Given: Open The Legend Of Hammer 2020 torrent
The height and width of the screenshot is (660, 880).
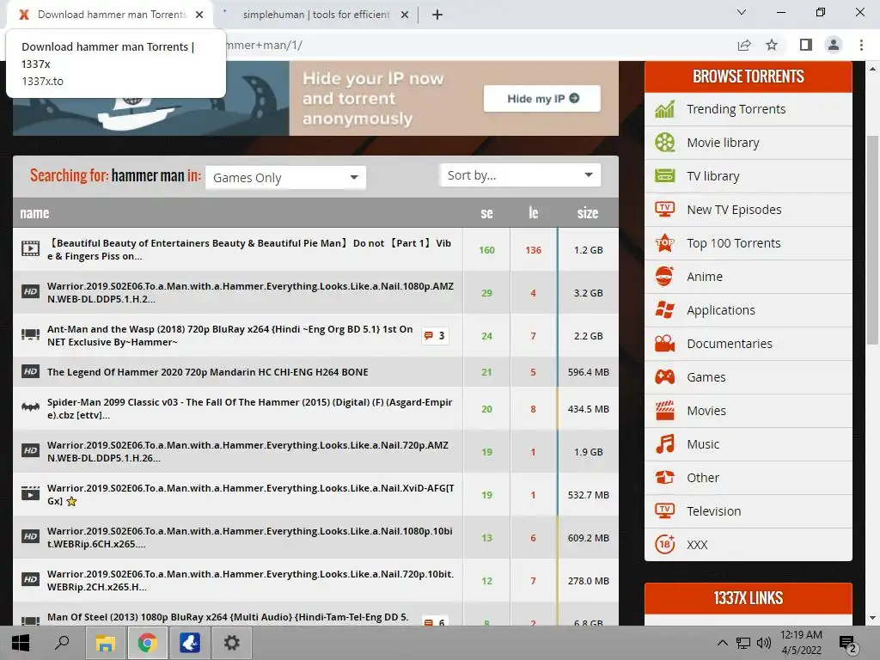Looking at the screenshot, I should (x=208, y=372).
